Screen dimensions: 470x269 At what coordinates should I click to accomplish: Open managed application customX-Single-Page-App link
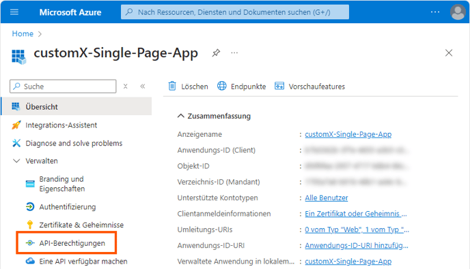(x=348, y=262)
